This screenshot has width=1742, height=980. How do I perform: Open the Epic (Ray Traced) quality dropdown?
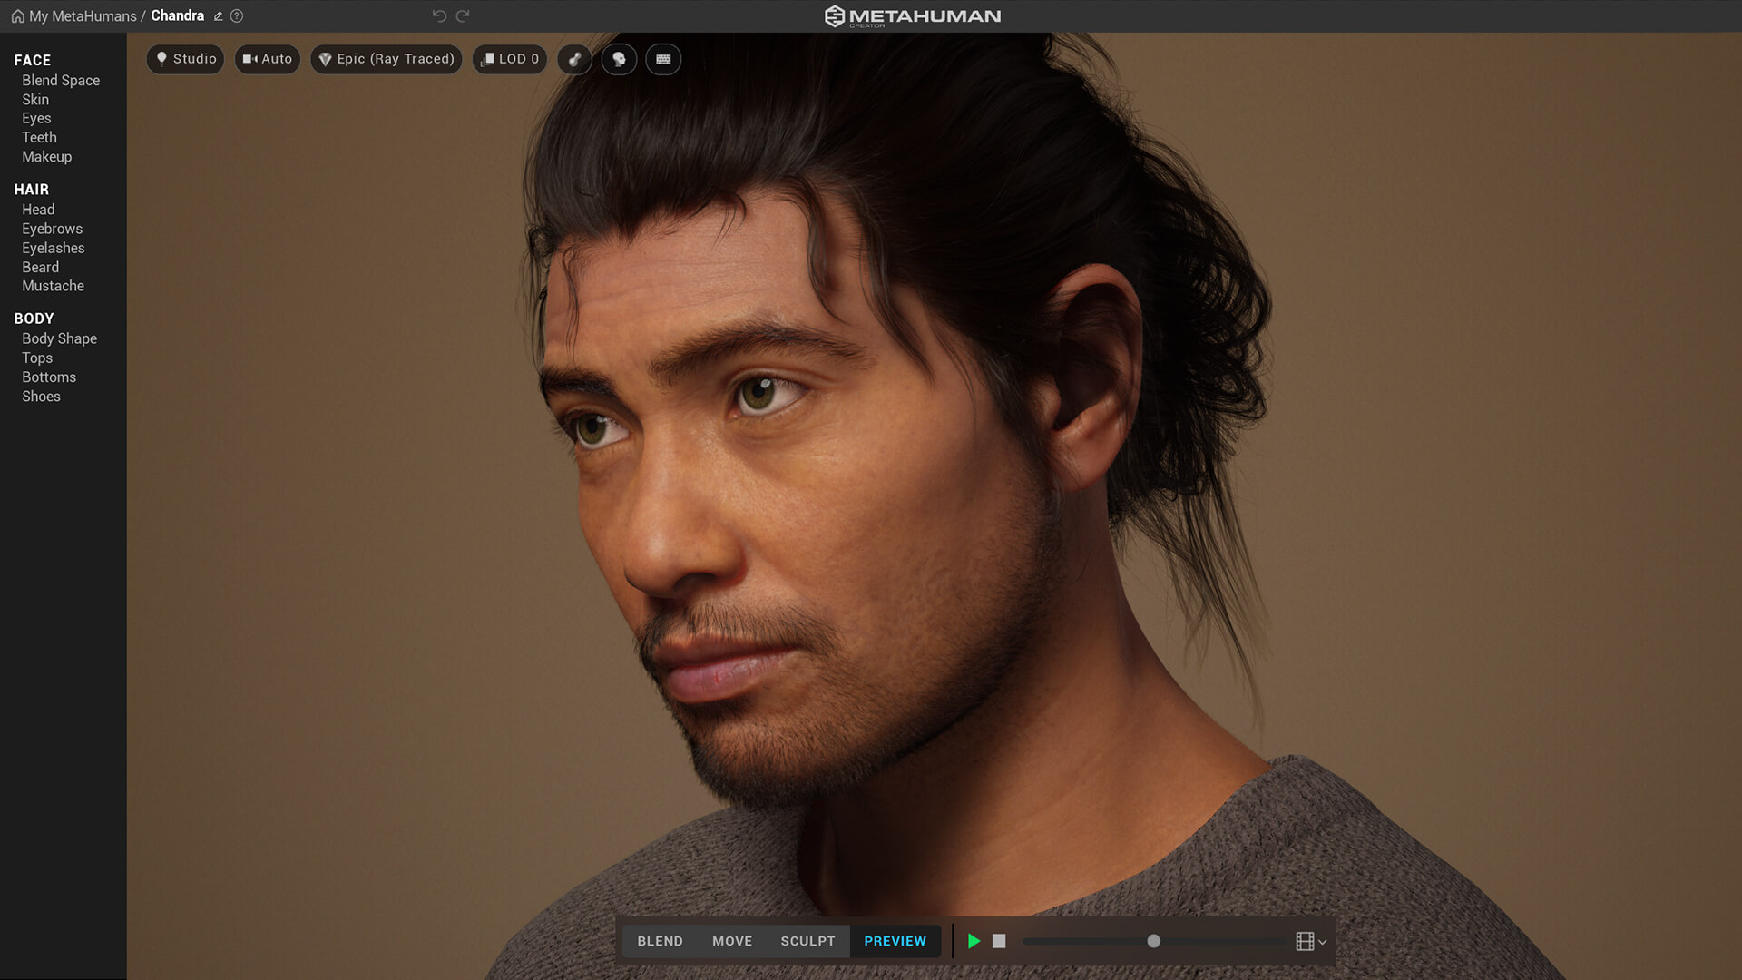coord(386,59)
